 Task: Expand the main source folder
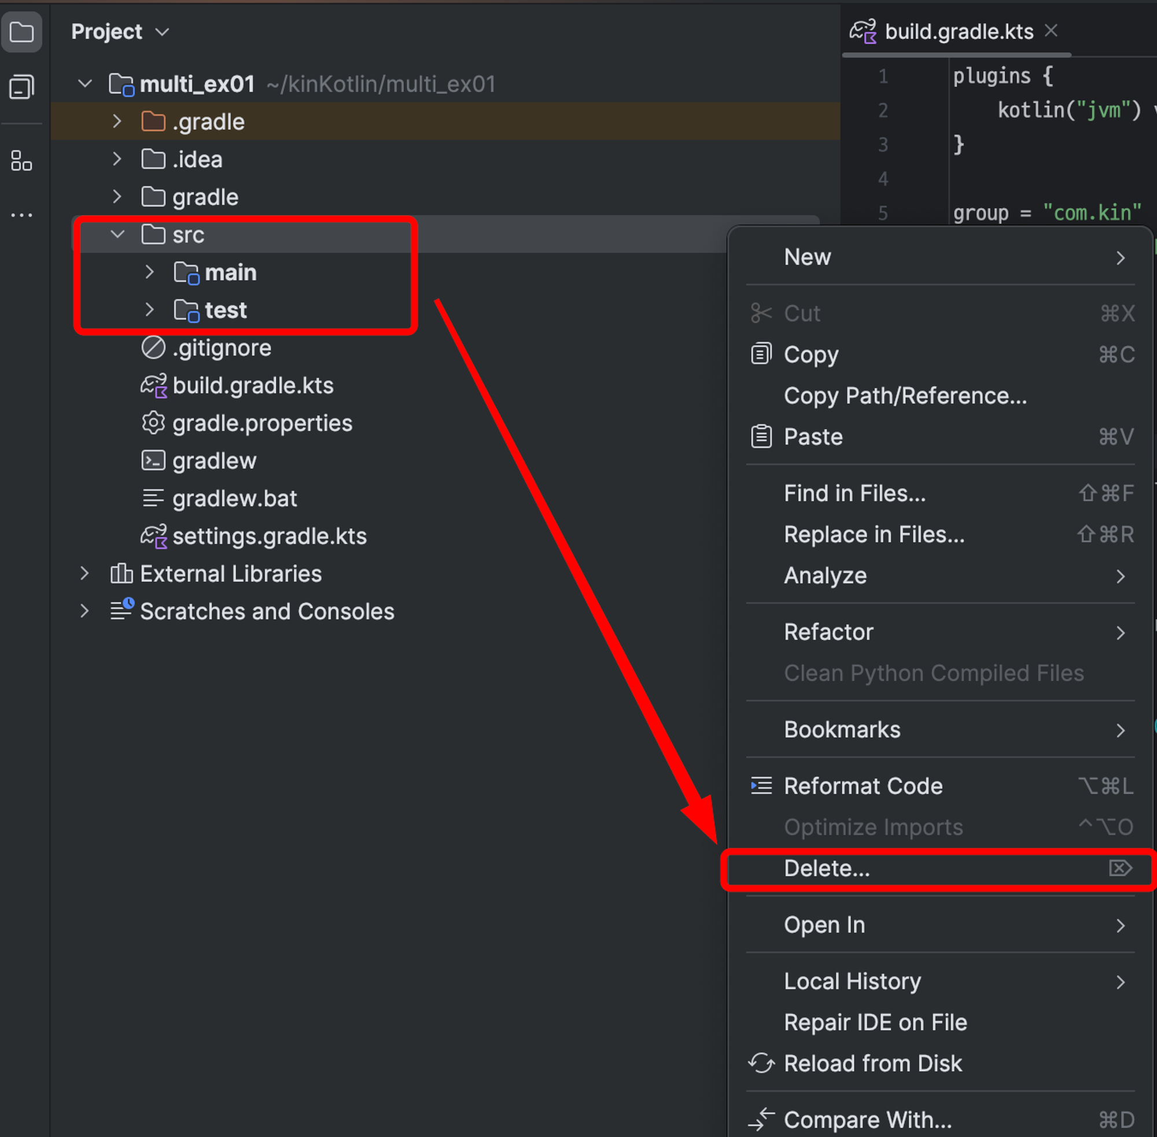(149, 272)
